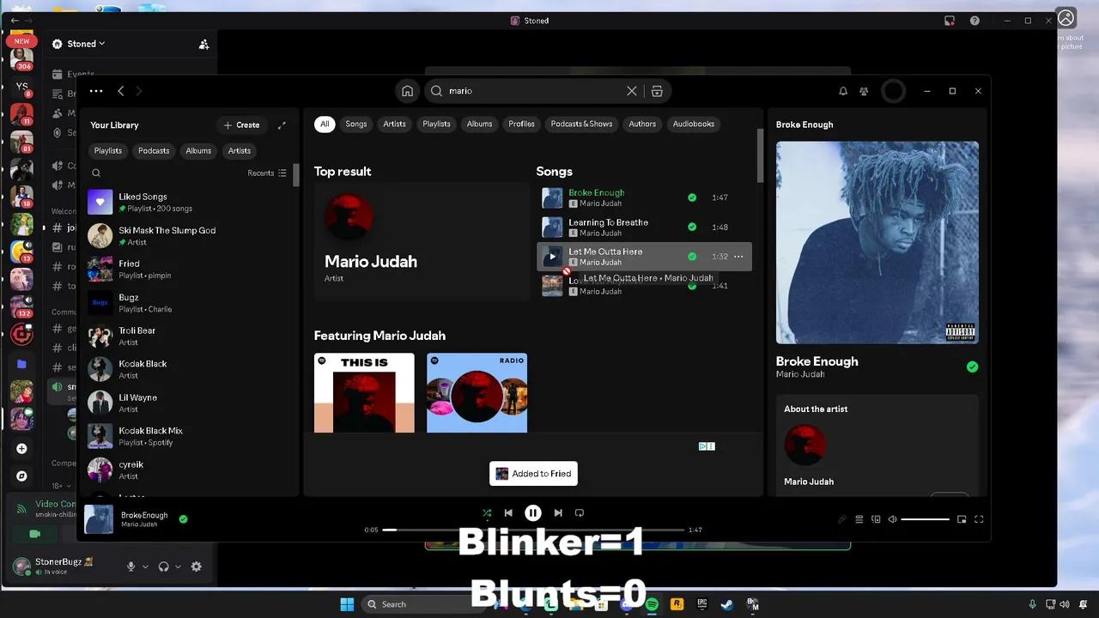Image resolution: width=1099 pixels, height=618 pixels.
Task: Toggle saved check in now playing bar
Action: point(183,519)
